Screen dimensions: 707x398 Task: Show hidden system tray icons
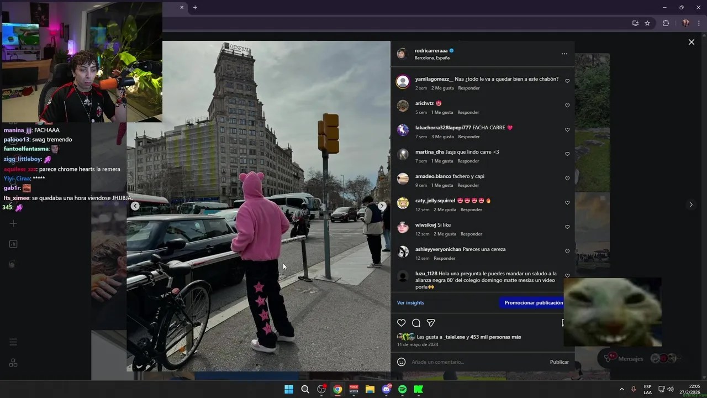621,389
